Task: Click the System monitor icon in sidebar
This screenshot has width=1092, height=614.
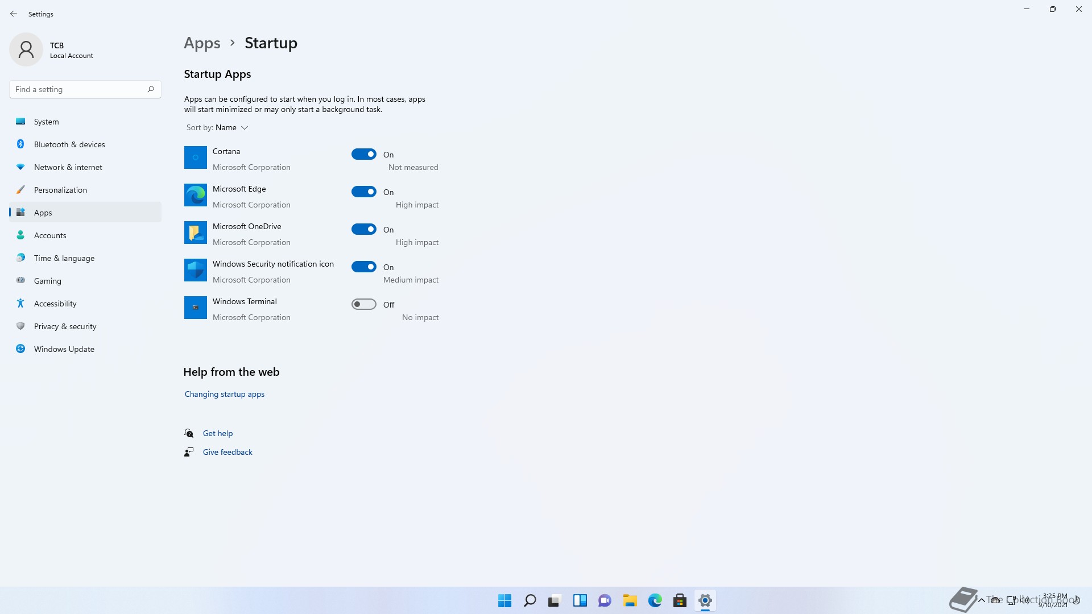Action: [20, 122]
